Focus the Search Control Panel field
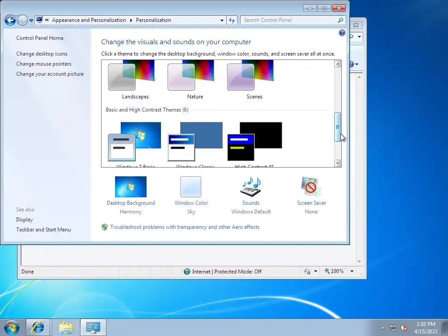The height and width of the screenshot is (336, 448). 289,20
